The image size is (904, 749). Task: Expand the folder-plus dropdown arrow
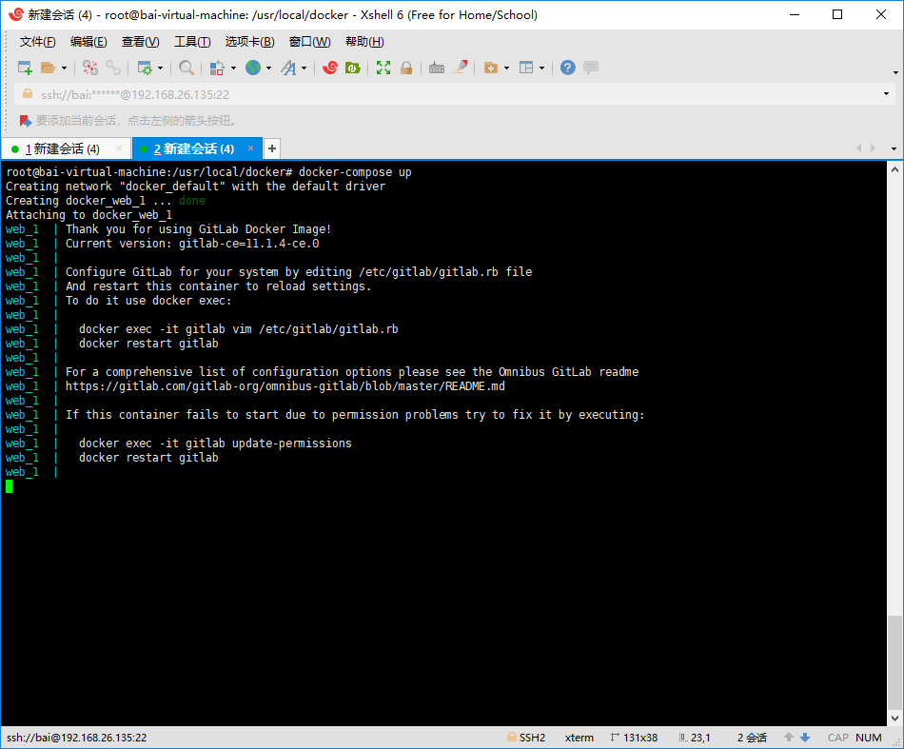click(x=507, y=68)
